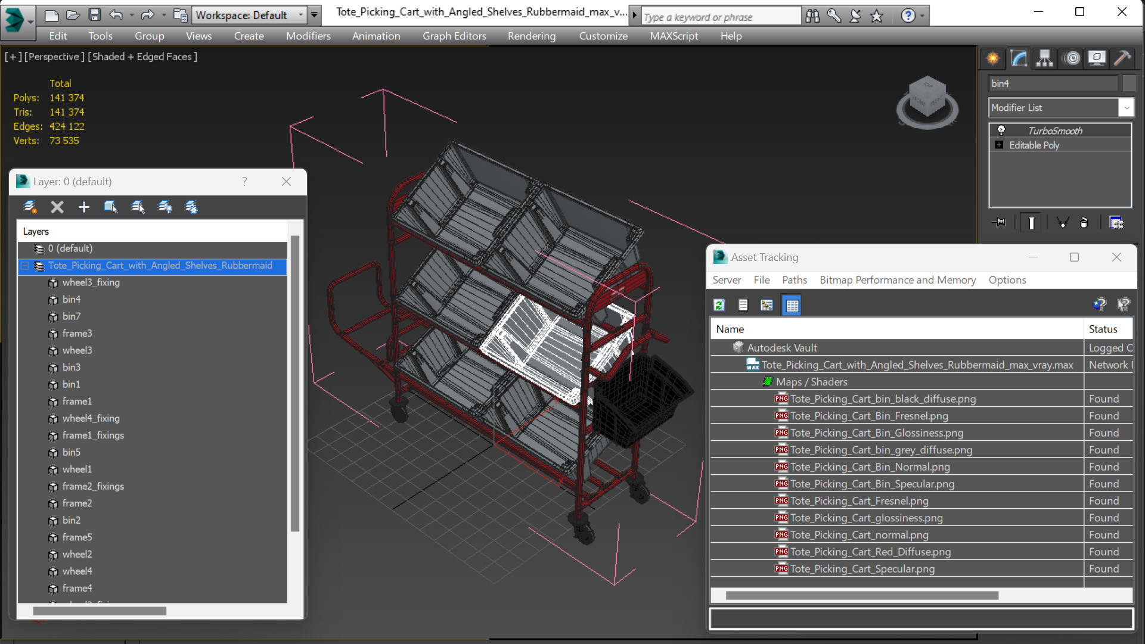
Task: Open the binoculars search icon
Action: 812,15
